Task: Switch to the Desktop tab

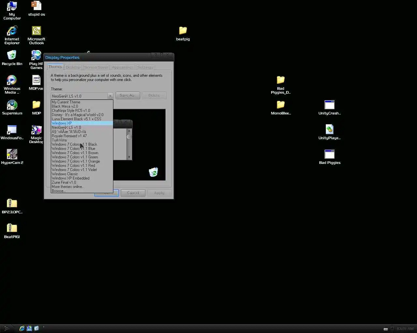Action: coord(73,67)
